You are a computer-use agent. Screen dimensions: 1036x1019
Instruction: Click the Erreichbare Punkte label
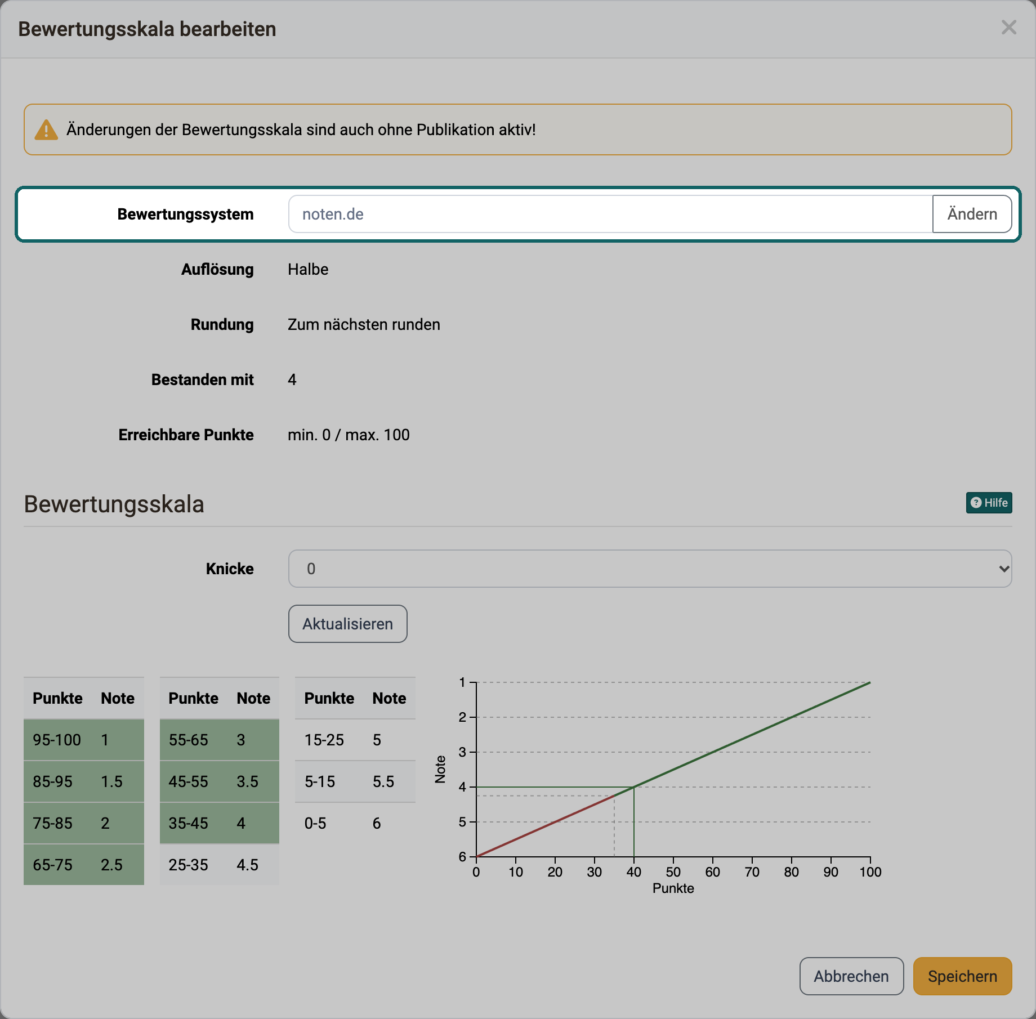(186, 435)
